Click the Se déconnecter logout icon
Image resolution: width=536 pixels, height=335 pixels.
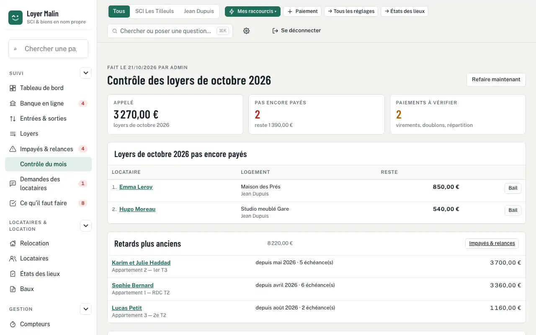point(275,31)
